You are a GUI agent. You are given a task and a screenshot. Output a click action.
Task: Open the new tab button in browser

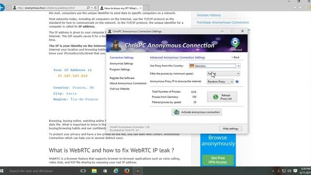(146, 8)
